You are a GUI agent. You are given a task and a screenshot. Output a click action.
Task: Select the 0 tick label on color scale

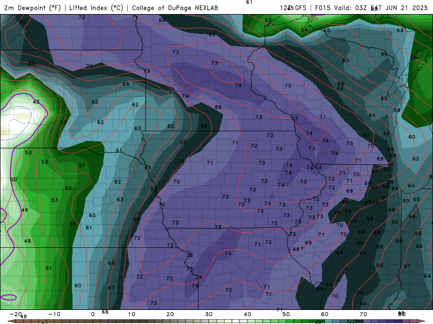(x=93, y=314)
